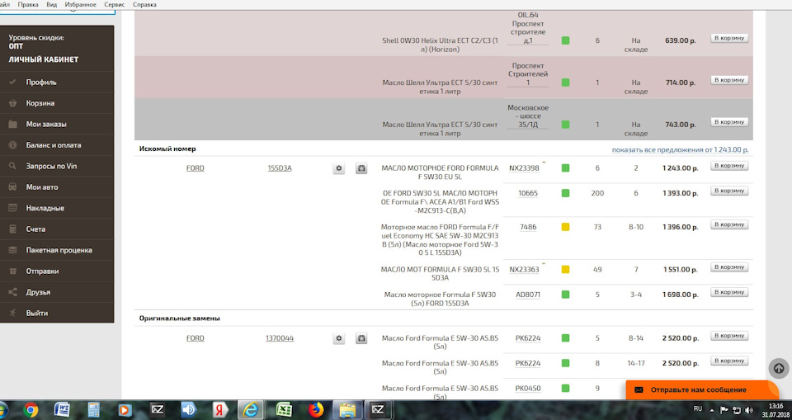Open Счета in the sidebar
This screenshot has height=420, width=792.
(35, 229)
